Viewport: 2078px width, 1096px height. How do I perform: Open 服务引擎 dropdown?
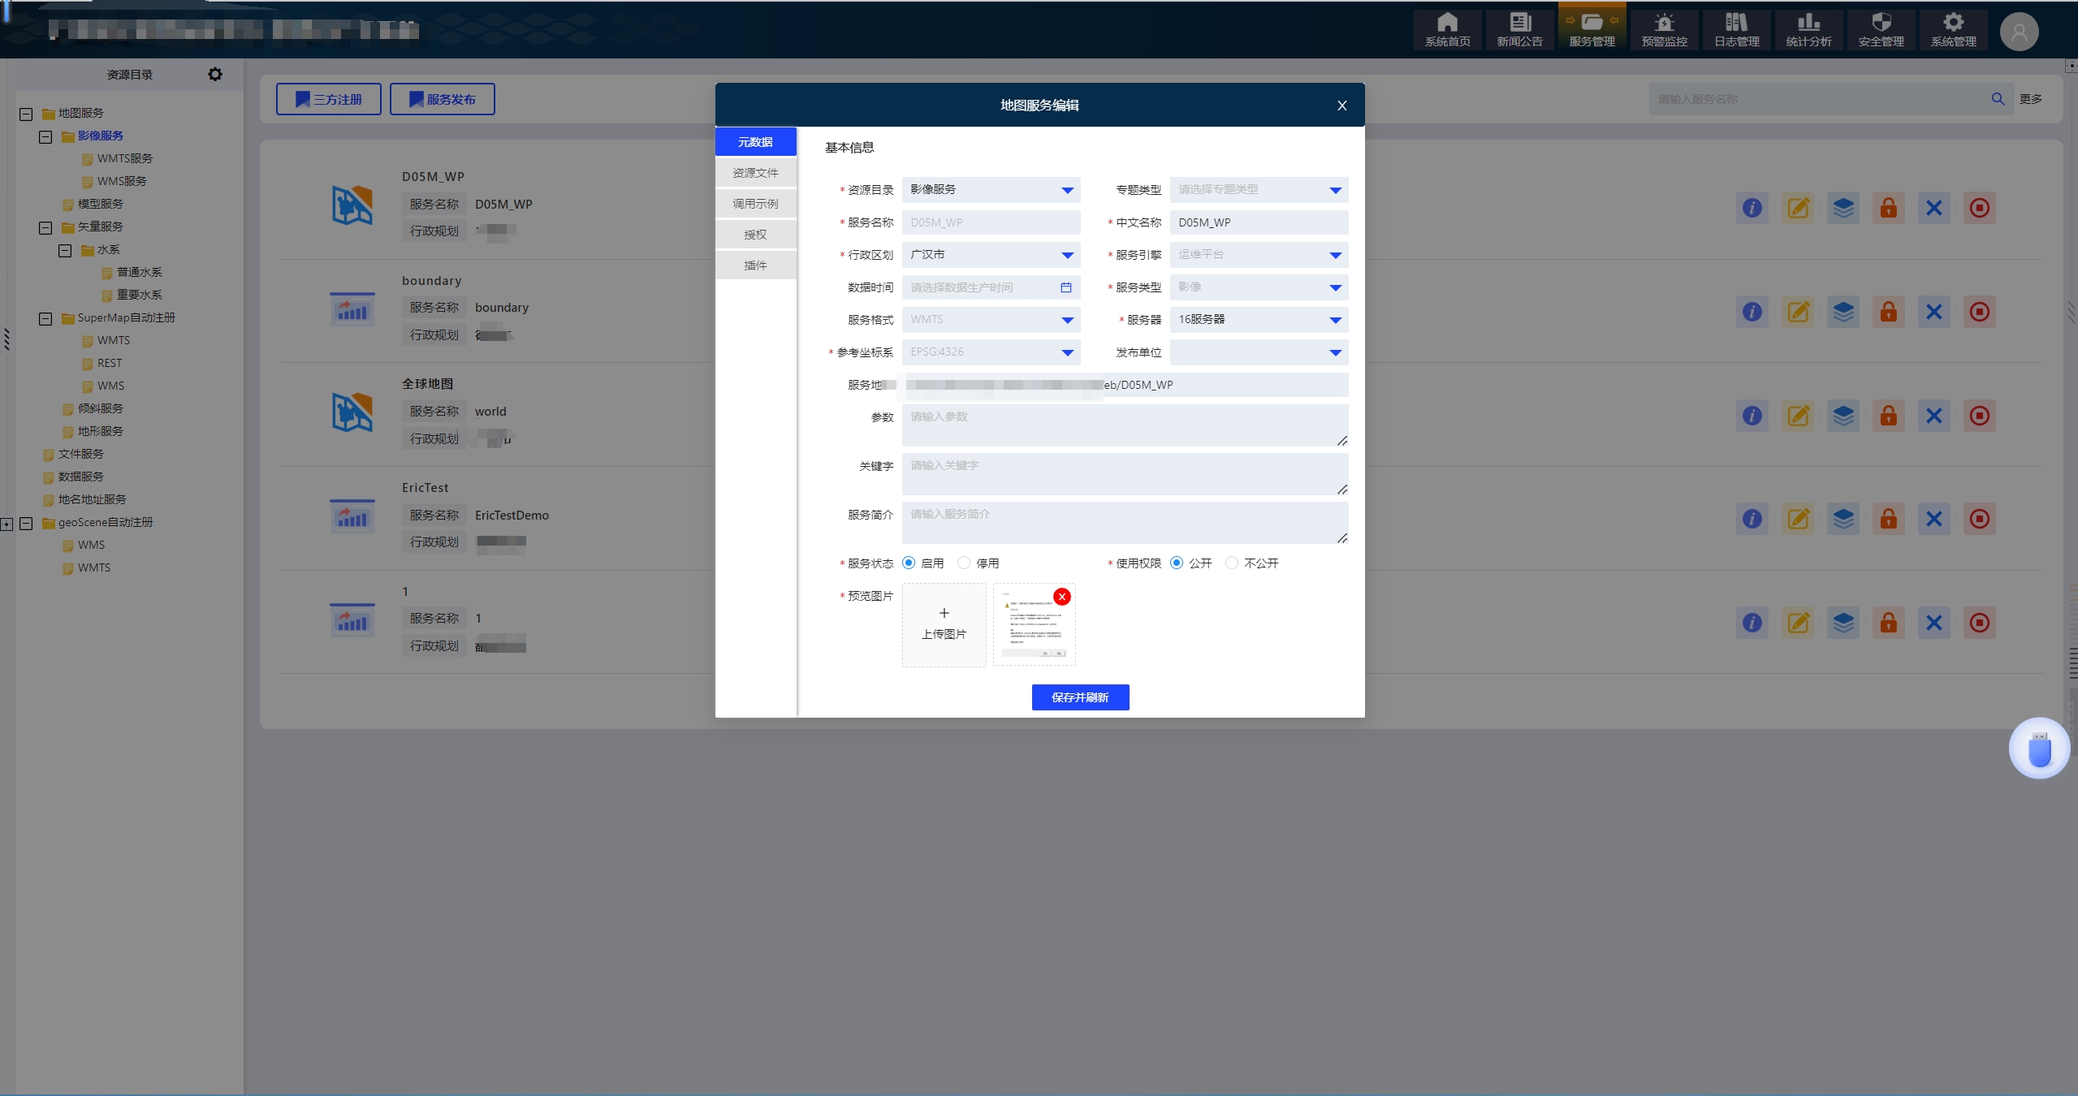(1259, 255)
